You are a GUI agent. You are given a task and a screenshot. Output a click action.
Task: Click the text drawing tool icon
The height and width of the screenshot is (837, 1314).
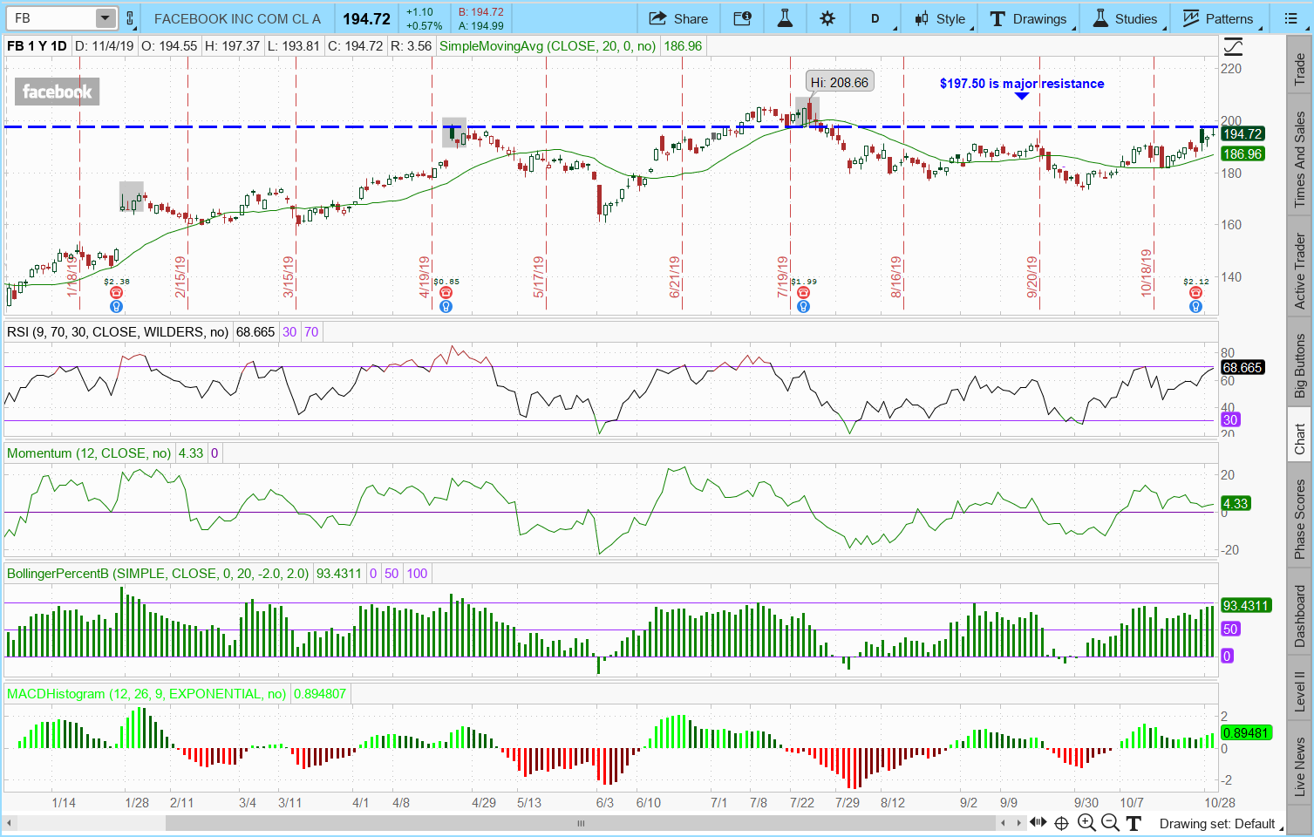(x=1133, y=822)
